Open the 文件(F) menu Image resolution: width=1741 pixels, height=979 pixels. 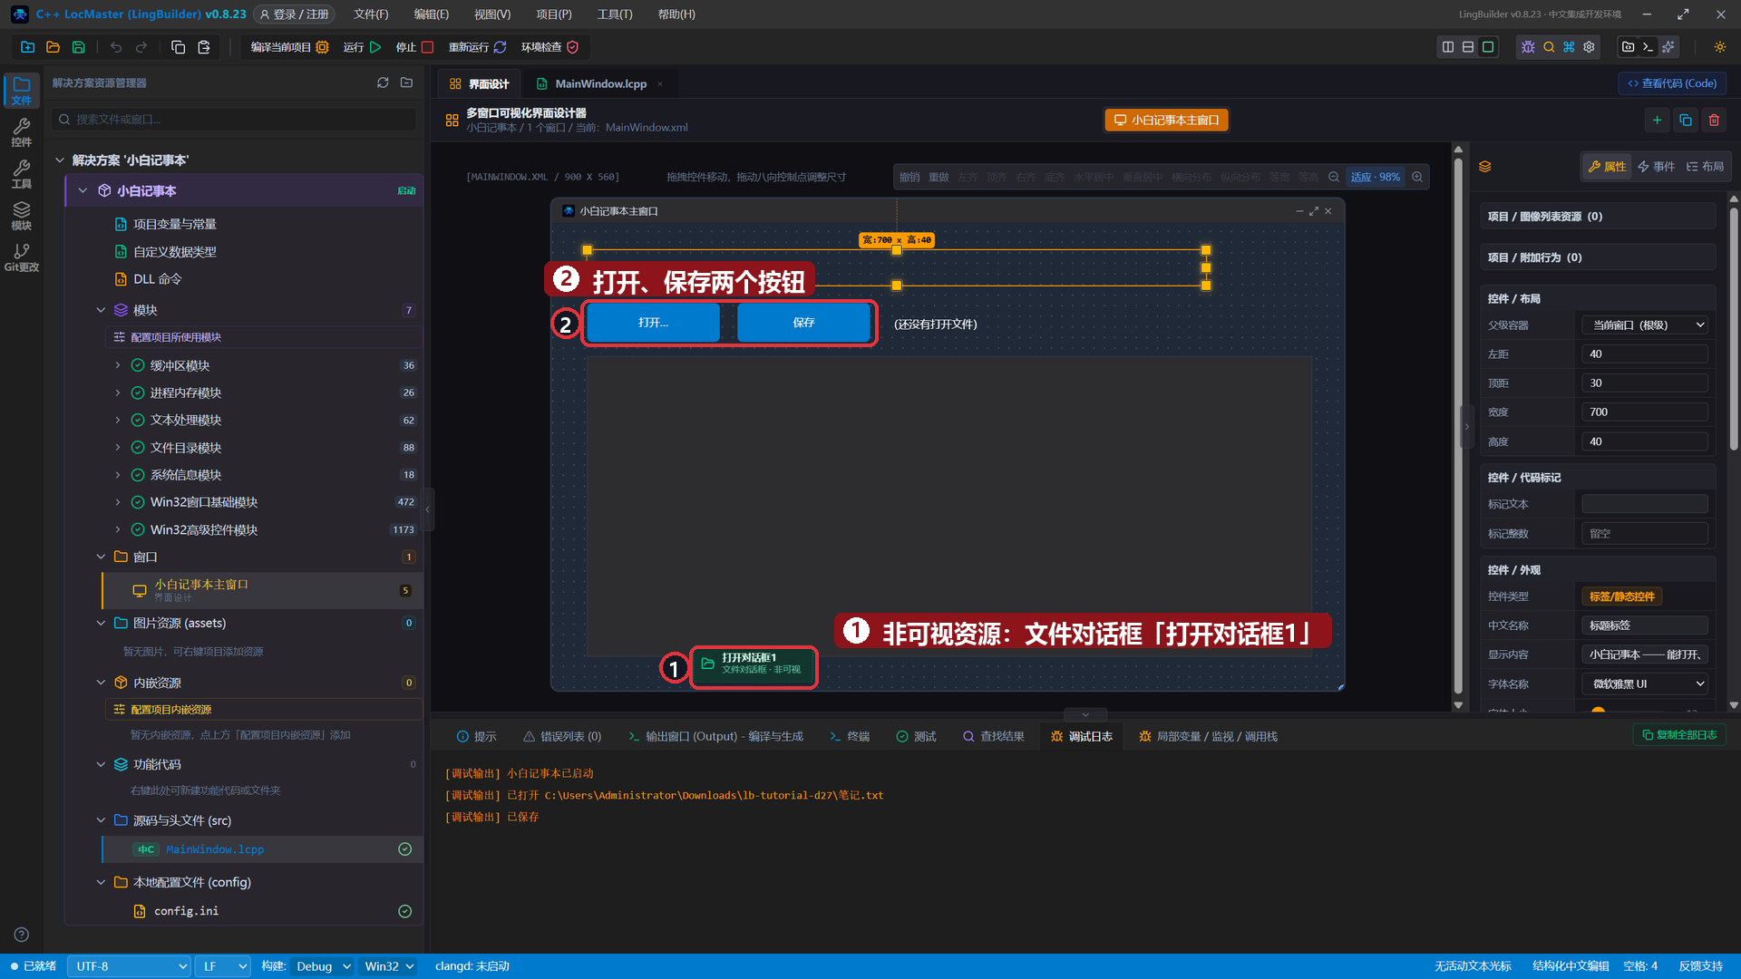tap(371, 15)
